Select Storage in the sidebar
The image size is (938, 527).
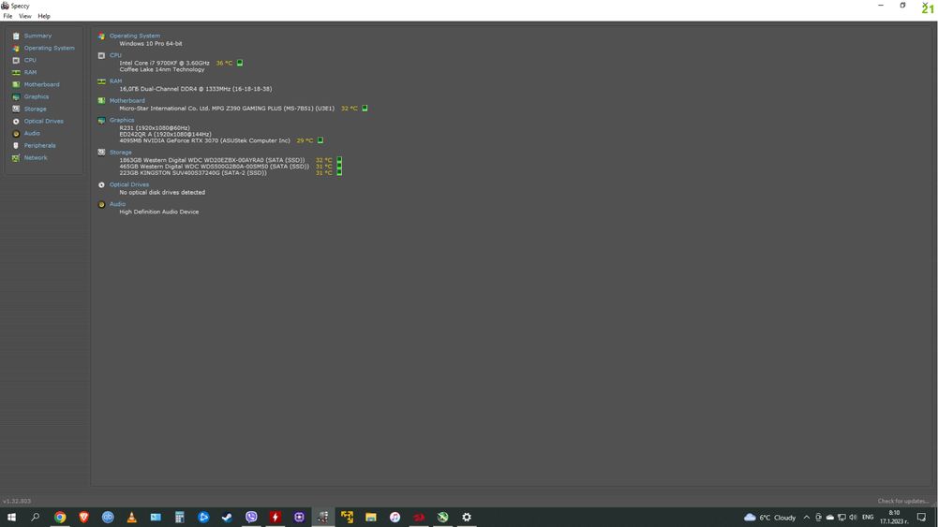(35, 109)
